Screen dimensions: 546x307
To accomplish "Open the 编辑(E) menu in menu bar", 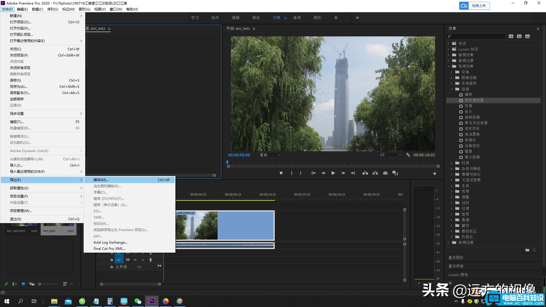I will [22, 9].
